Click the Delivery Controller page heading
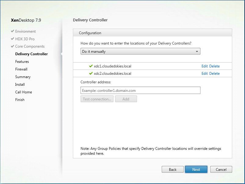The image size is (245, 184). point(90,20)
